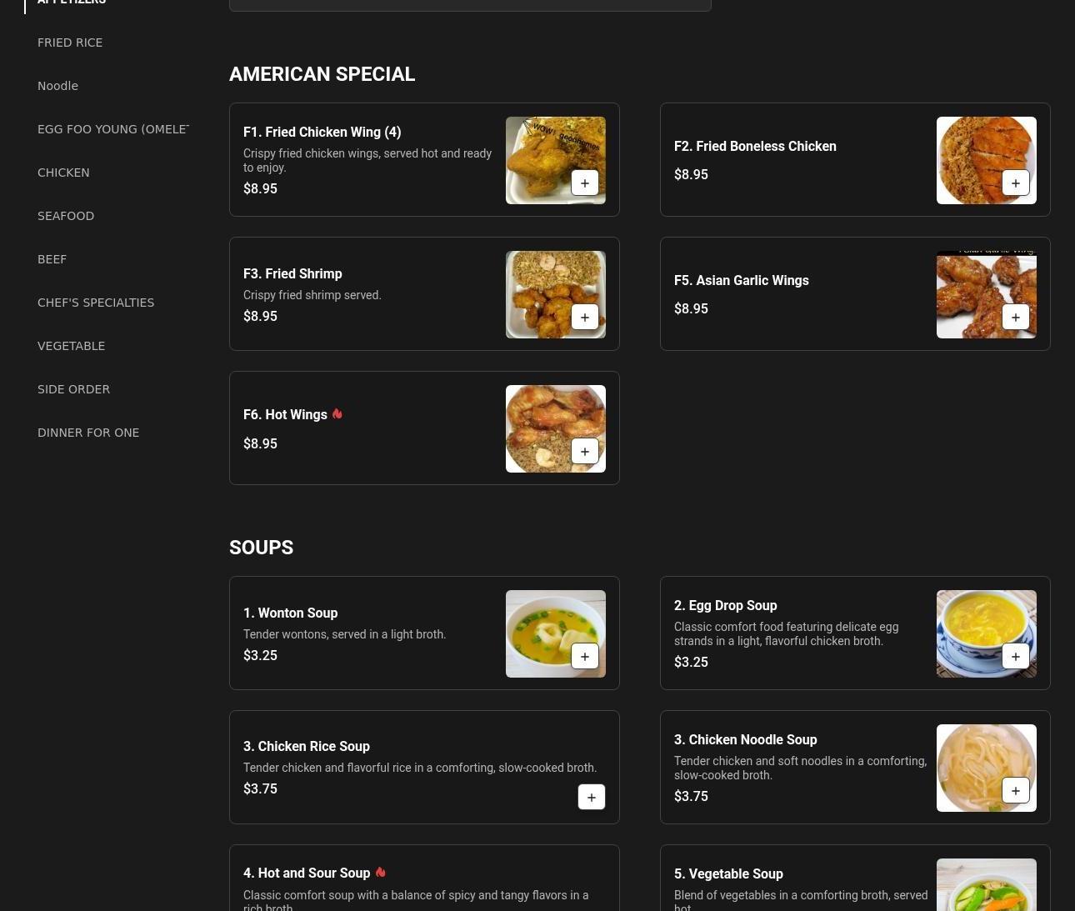1075x911 pixels.
Task: Select the SIDE ORDER category
Action: point(73,389)
